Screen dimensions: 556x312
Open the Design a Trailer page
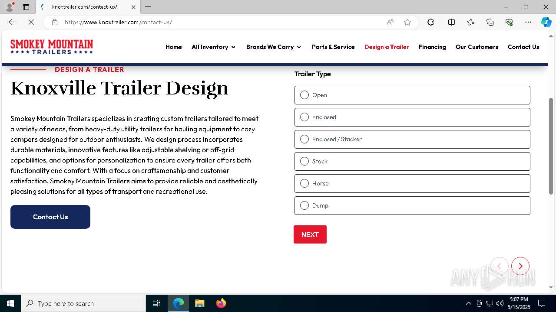click(387, 47)
